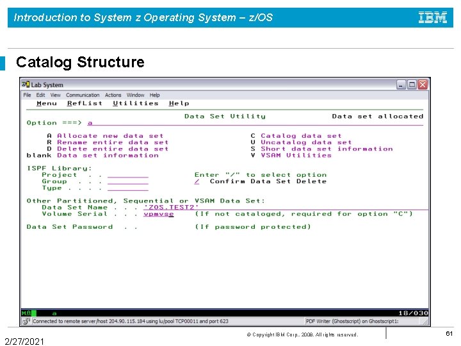Click the 'ISPF Library:' heading

pos(60,169)
